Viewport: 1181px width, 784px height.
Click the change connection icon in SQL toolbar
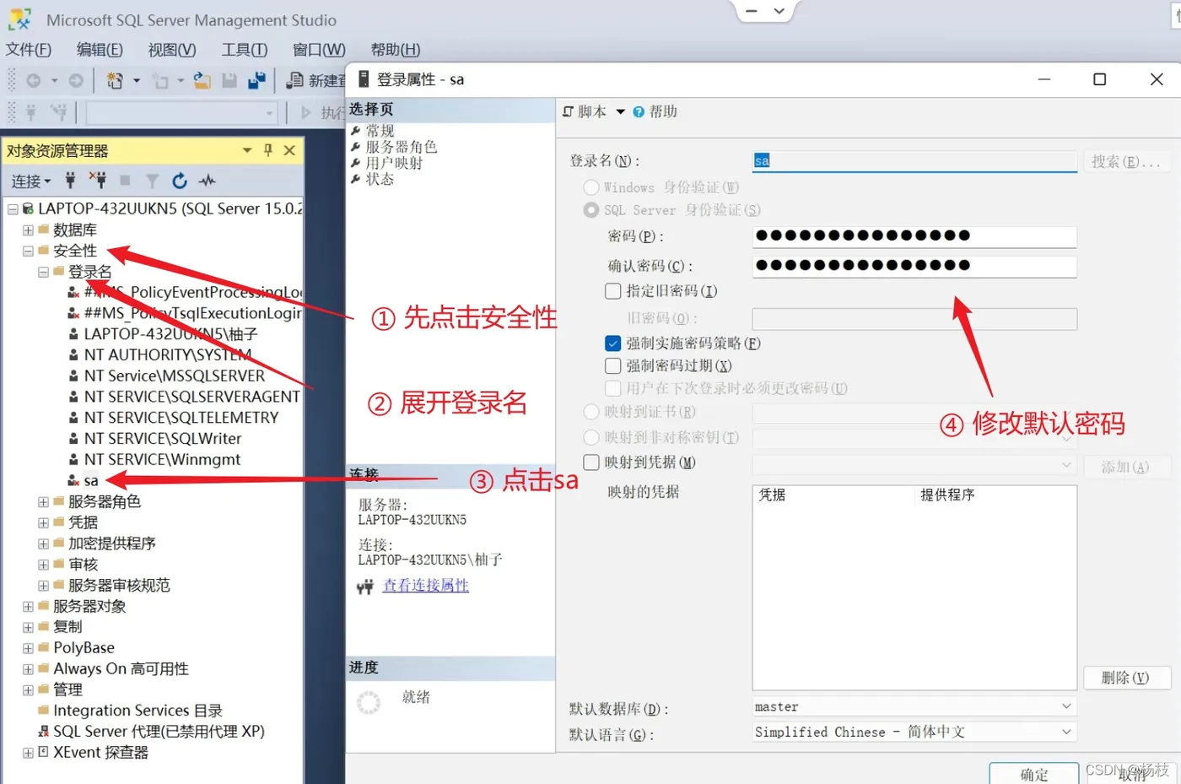(58, 111)
